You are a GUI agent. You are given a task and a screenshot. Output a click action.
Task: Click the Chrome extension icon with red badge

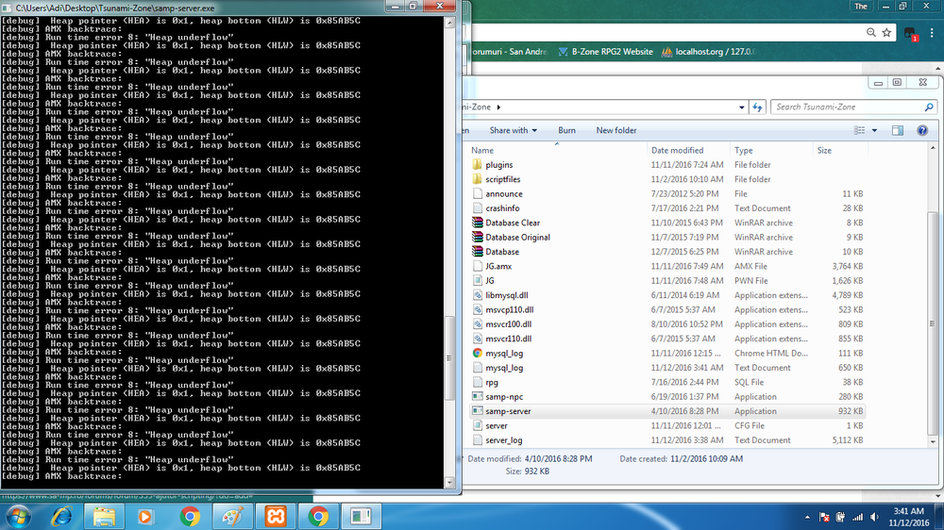pos(910,33)
